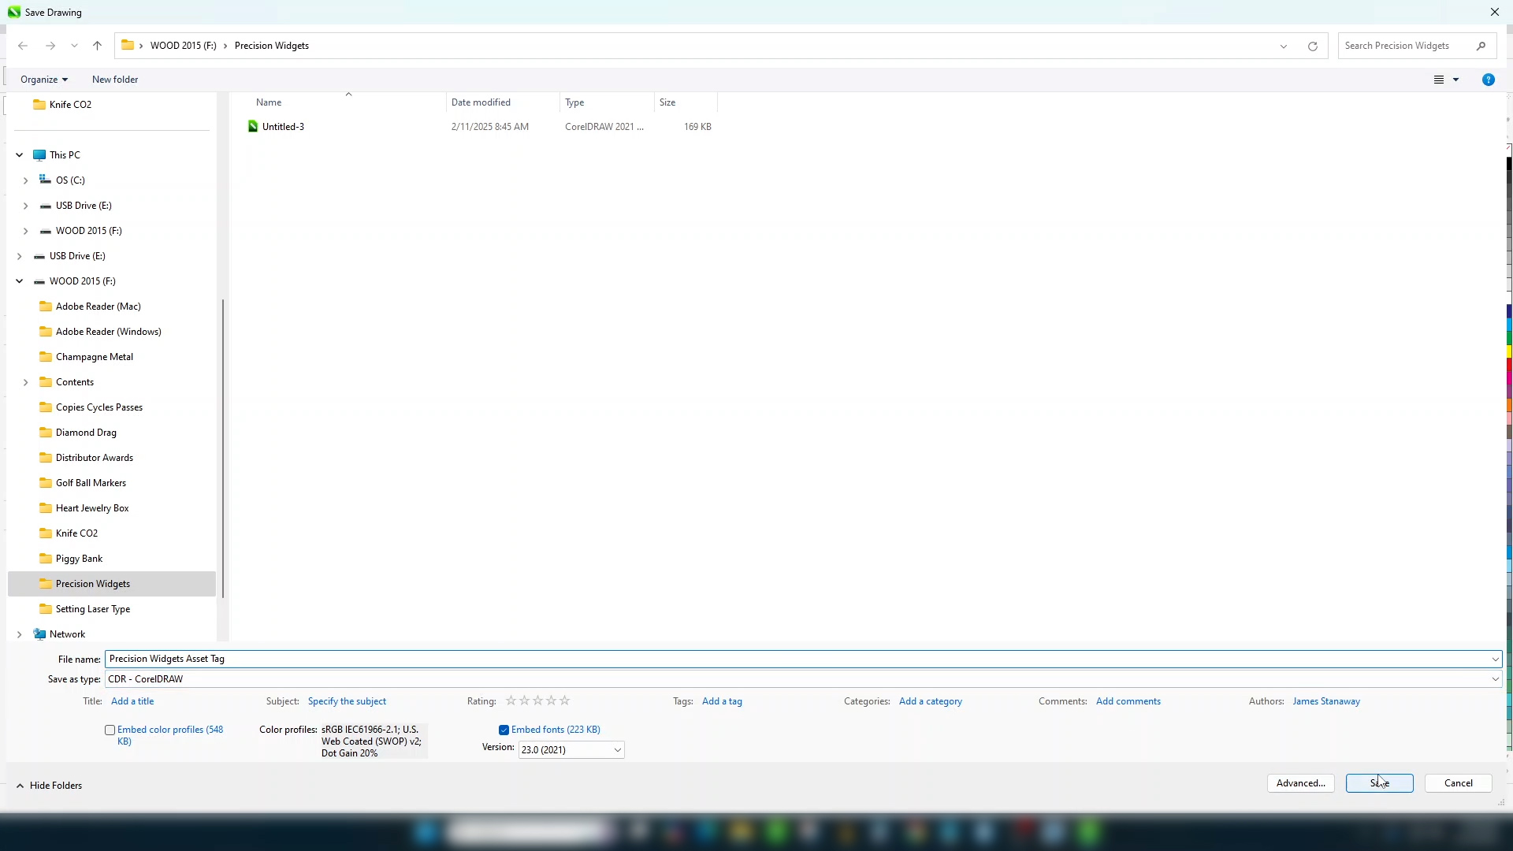Click the Advanced... button
Viewport: 1513px width, 851px height.
(1300, 782)
